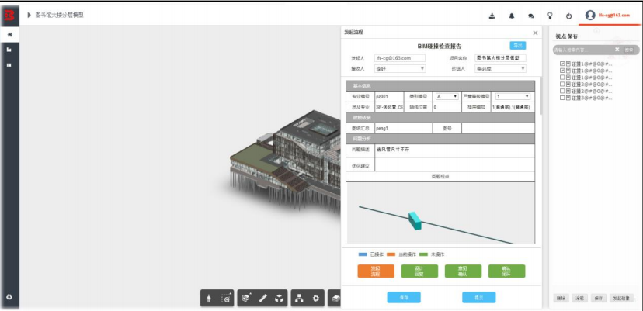Click the document icon of 碰撞3 row

(568, 98)
